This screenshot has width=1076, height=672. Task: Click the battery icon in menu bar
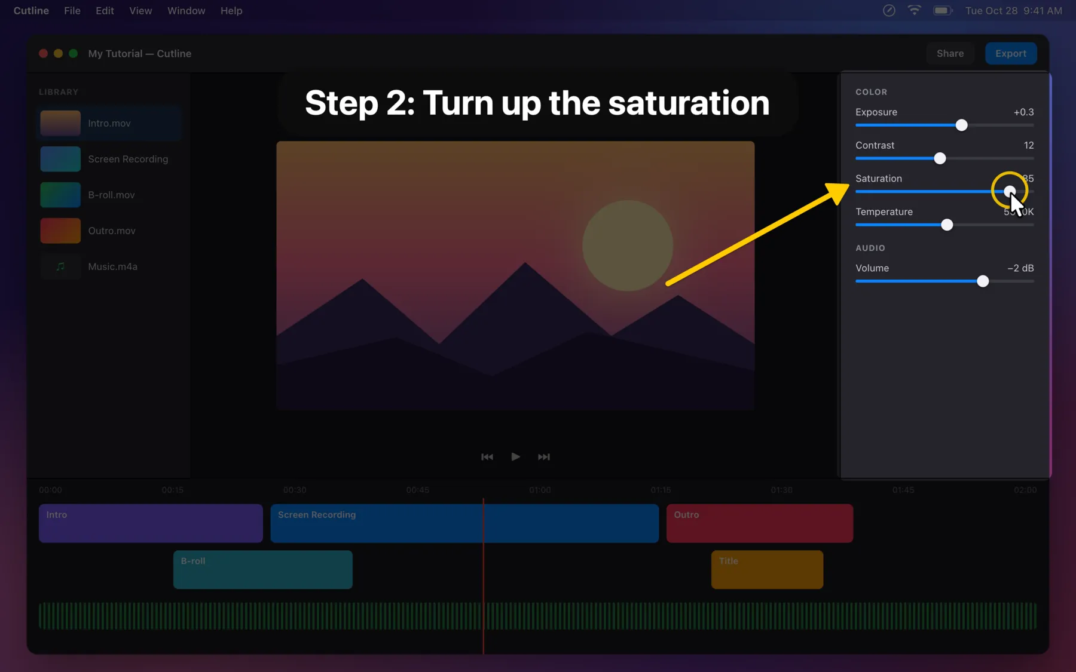pyautogui.click(x=943, y=11)
